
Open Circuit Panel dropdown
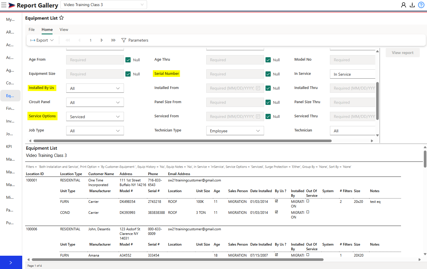pyautogui.click(x=95, y=102)
